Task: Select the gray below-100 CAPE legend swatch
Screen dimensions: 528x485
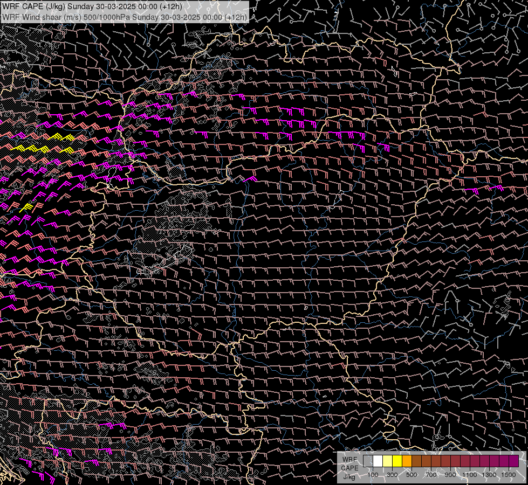Action: coord(368,461)
